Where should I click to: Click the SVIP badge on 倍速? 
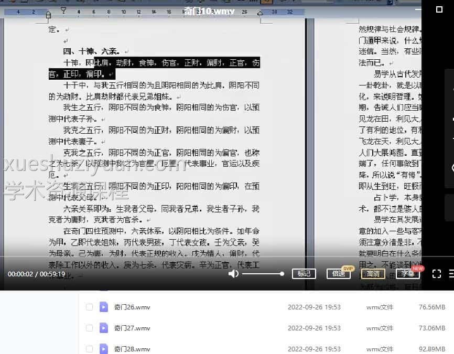point(348,268)
